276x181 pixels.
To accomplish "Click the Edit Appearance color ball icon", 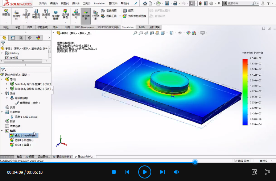I will point(188,33).
